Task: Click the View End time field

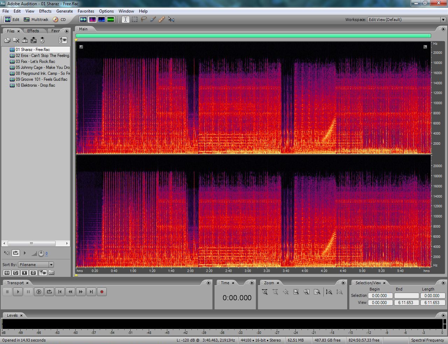Action: point(406,303)
